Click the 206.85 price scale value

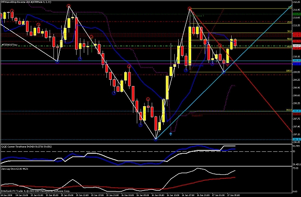point(297,142)
